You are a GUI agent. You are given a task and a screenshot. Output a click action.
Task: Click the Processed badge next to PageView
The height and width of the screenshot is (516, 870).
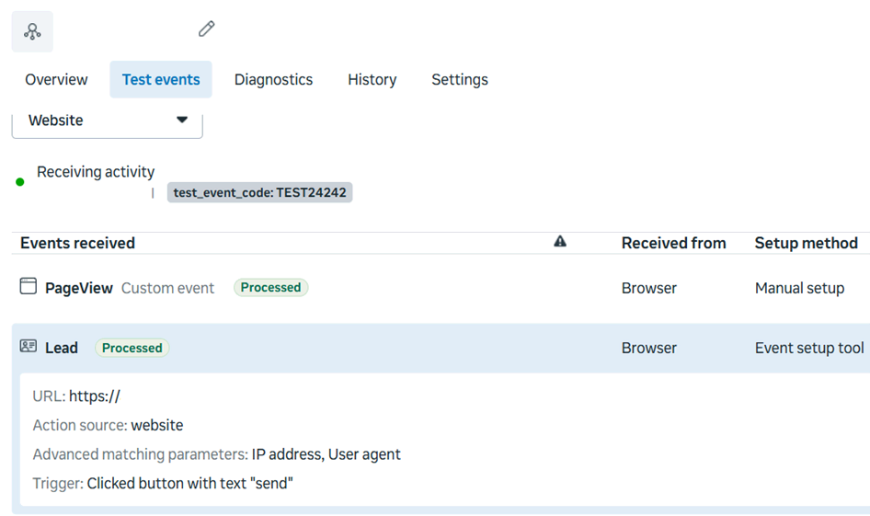(270, 287)
